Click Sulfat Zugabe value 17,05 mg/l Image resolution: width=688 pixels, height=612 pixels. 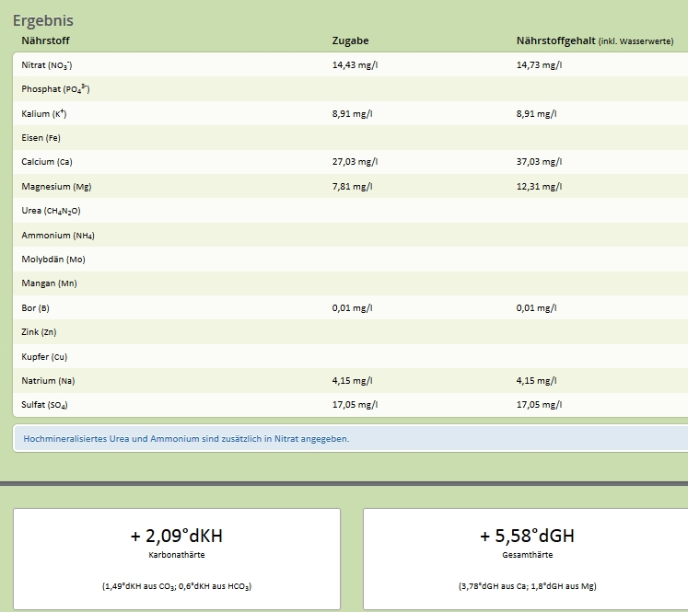point(355,405)
